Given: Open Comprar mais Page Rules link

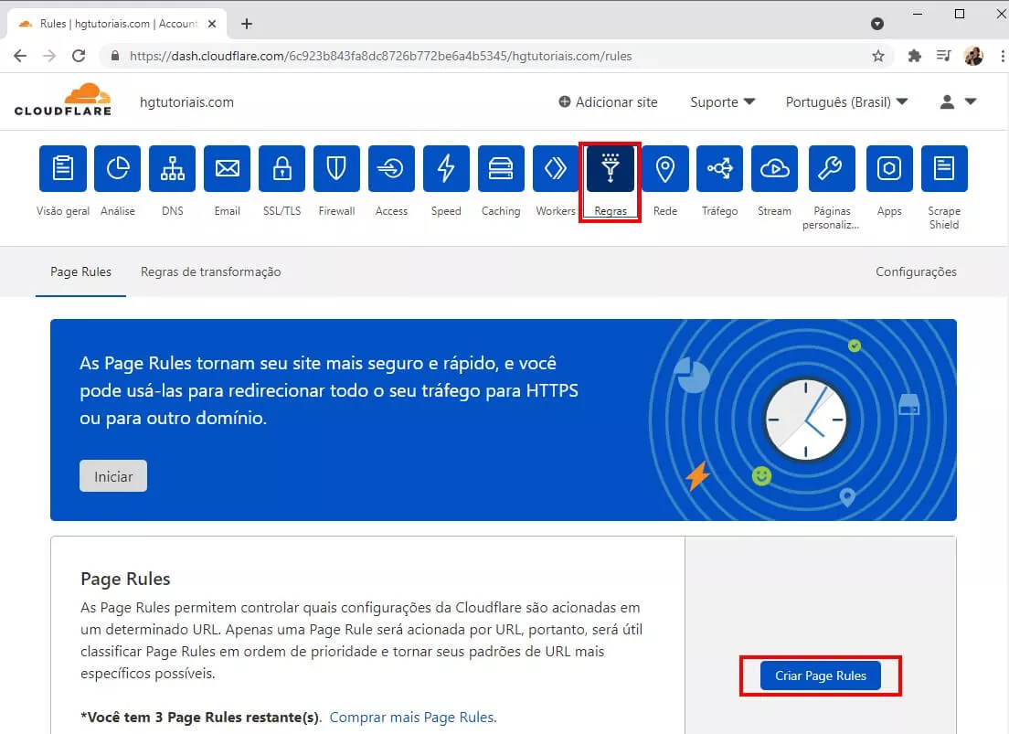Looking at the screenshot, I should [x=412, y=718].
